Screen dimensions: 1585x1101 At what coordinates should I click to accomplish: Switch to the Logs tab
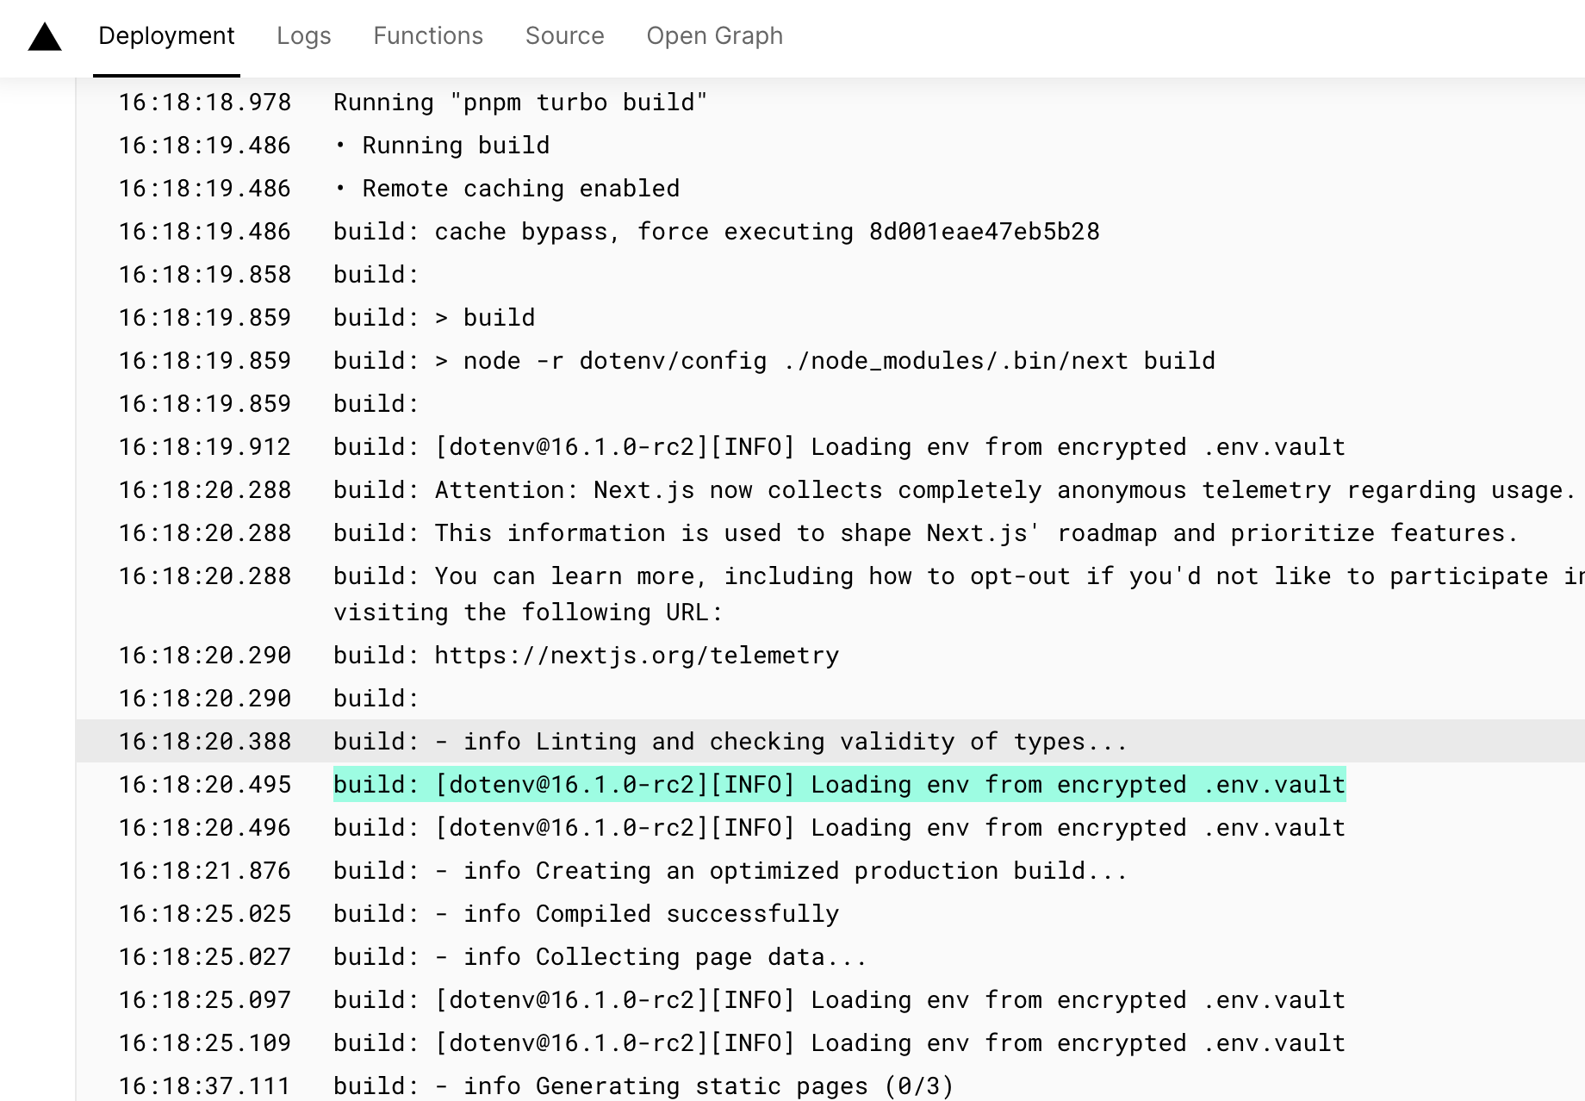(304, 36)
